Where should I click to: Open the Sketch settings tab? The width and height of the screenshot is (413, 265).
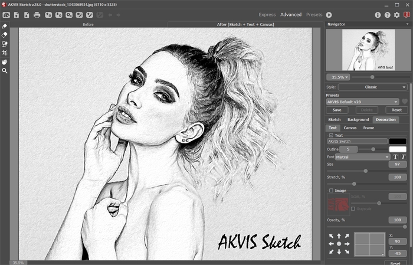335,120
